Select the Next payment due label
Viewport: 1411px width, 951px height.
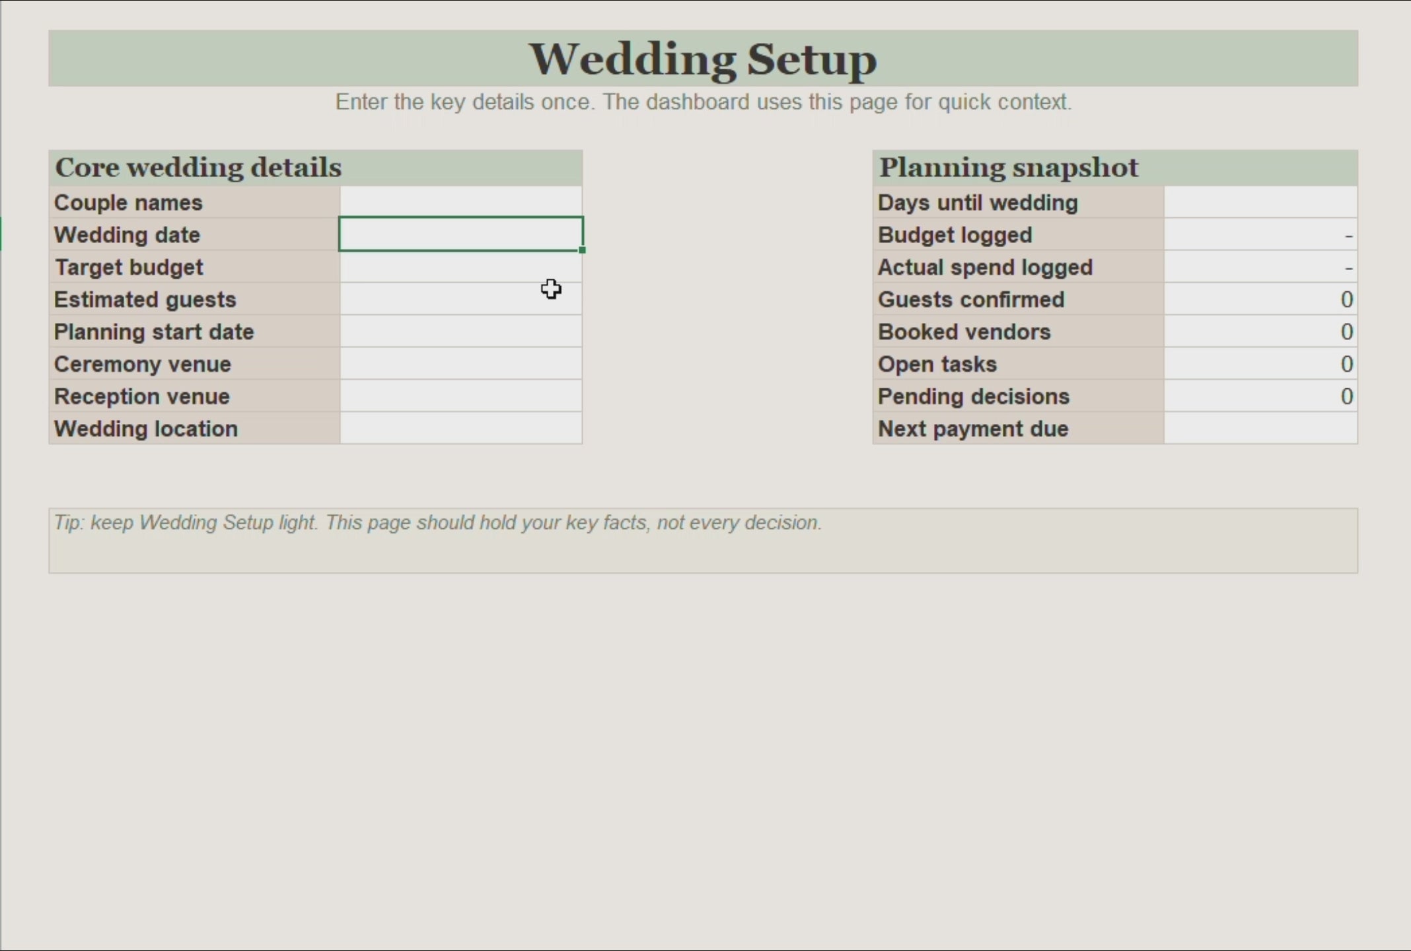pos(1019,429)
